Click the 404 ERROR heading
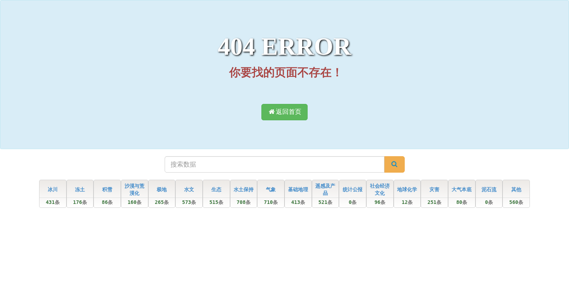This screenshot has height=305, width=569. [284, 47]
